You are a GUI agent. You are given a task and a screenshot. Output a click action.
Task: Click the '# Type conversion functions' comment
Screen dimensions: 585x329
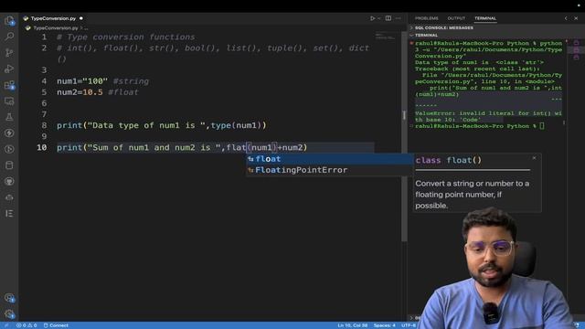[x=126, y=37]
